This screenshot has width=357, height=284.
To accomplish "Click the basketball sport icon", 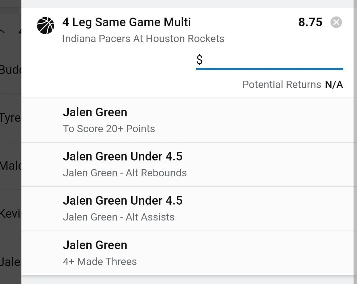I will click(46, 26).
